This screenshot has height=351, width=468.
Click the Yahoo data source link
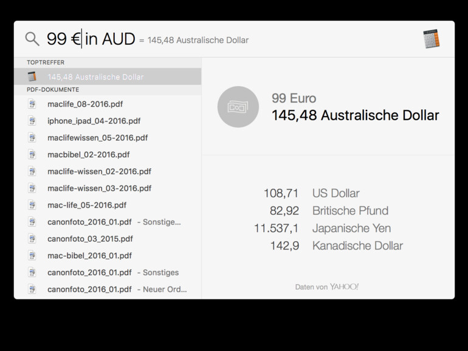(x=344, y=287)
